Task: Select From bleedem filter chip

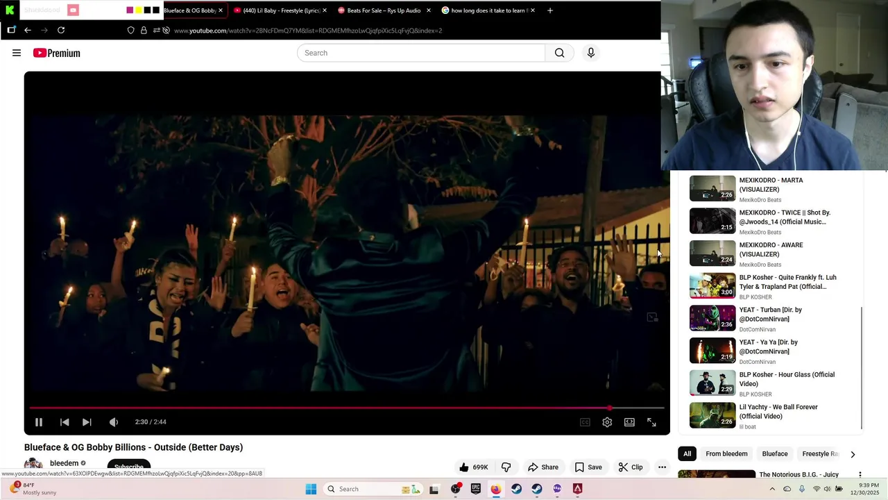Action: (x=726, y=454)
